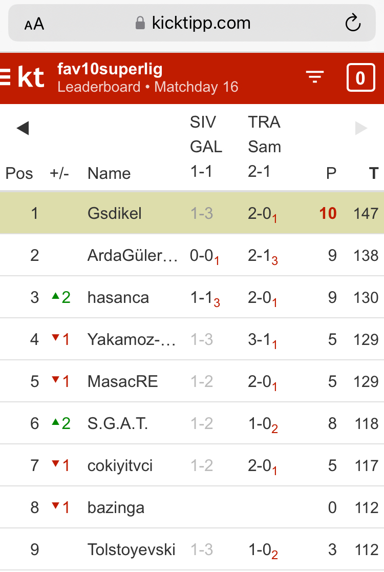Viewport: 384px width, 572px height.
Task: Open the fav10superlig community title
Action: (110, 69)
